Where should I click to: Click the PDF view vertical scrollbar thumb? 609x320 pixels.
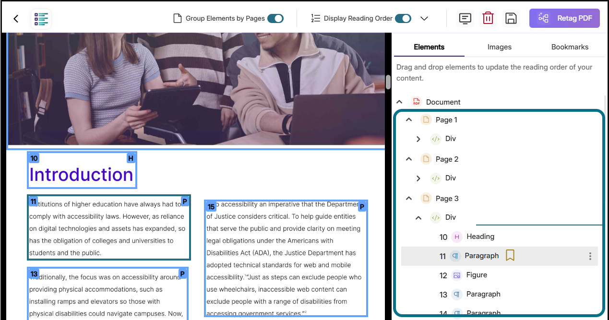tap(388, 82)
